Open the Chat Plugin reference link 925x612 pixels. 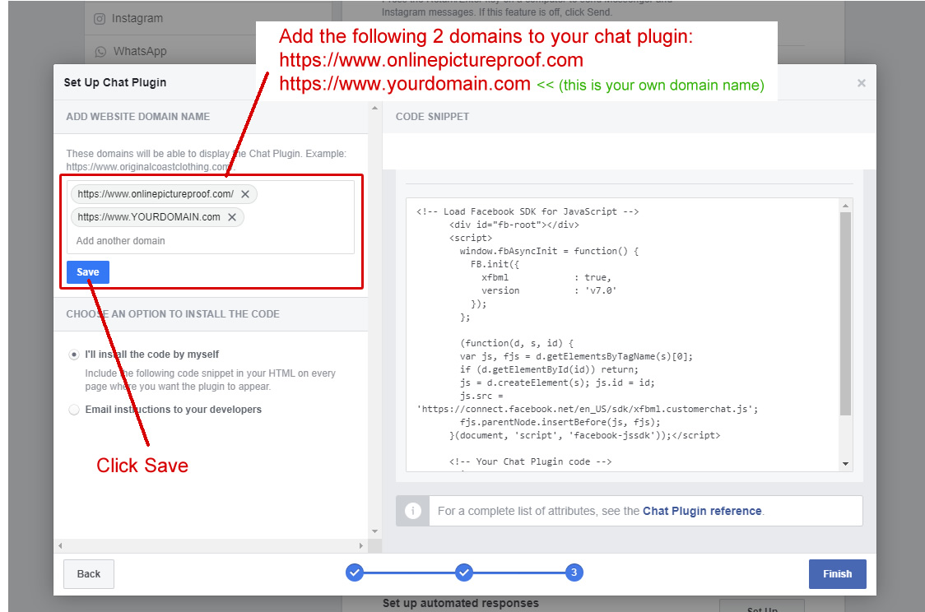point(702,511)
